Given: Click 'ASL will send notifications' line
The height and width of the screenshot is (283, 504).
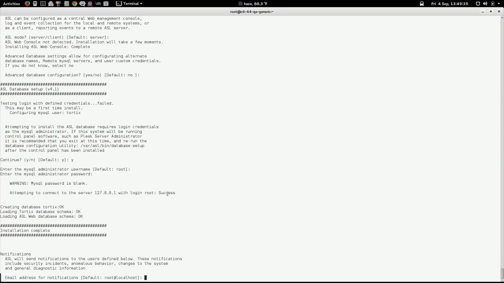Looking at the screenshot, I should [93, 259].
